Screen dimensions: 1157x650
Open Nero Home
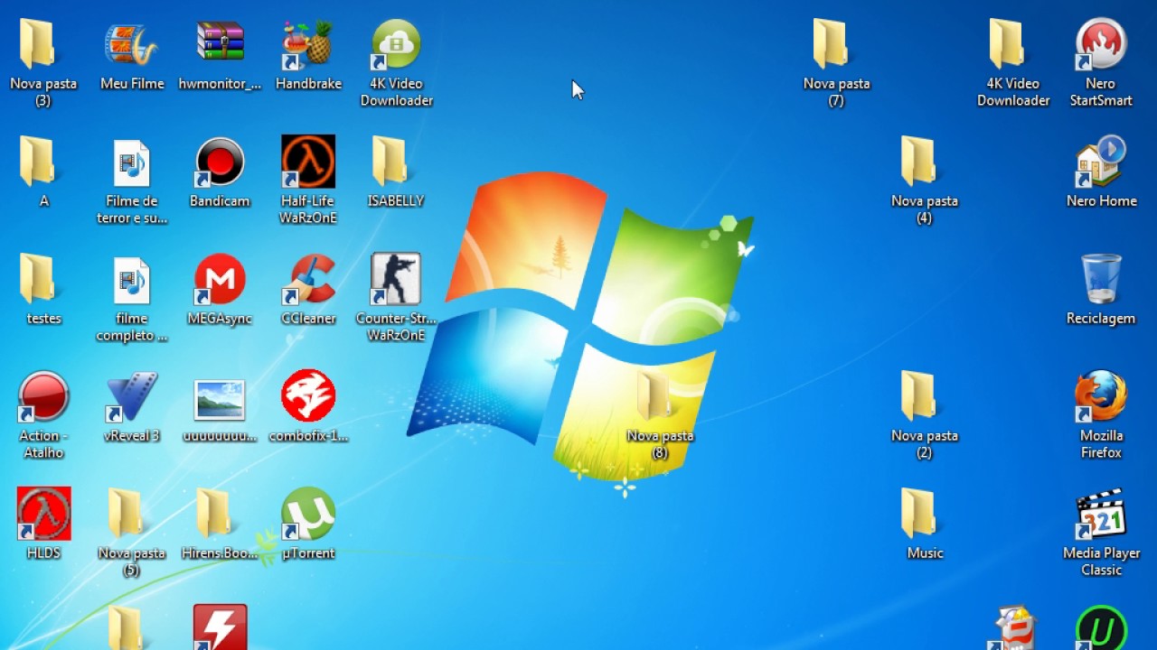[x=1100, y=162]
